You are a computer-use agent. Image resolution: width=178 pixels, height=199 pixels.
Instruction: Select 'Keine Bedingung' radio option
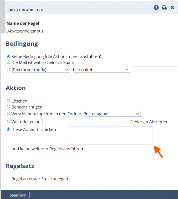(8, 56)
